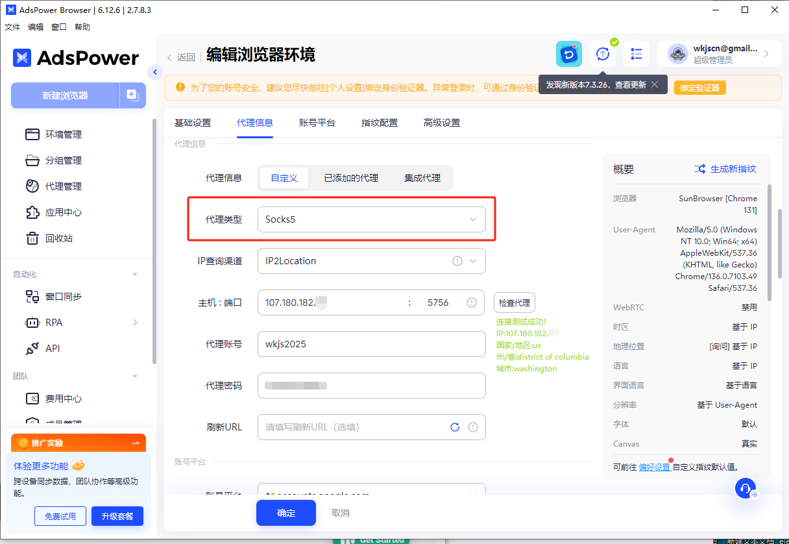Click the 升级套餐 button

(x=117, y=517)
